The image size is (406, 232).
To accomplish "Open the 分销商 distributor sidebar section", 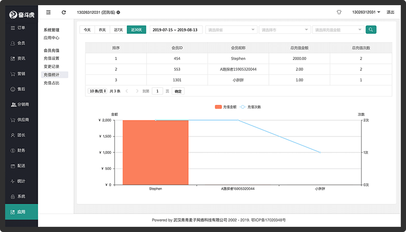I will pyautogui.click(x=20, y=104).
